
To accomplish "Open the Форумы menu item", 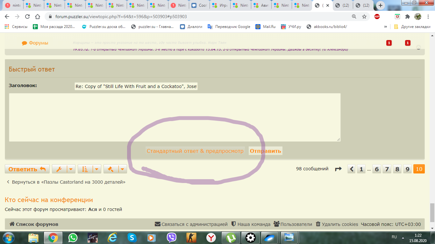I will click(x=35, y=43).
